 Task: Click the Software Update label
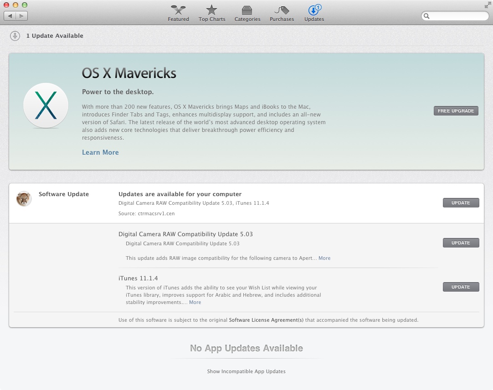point(64,194)
